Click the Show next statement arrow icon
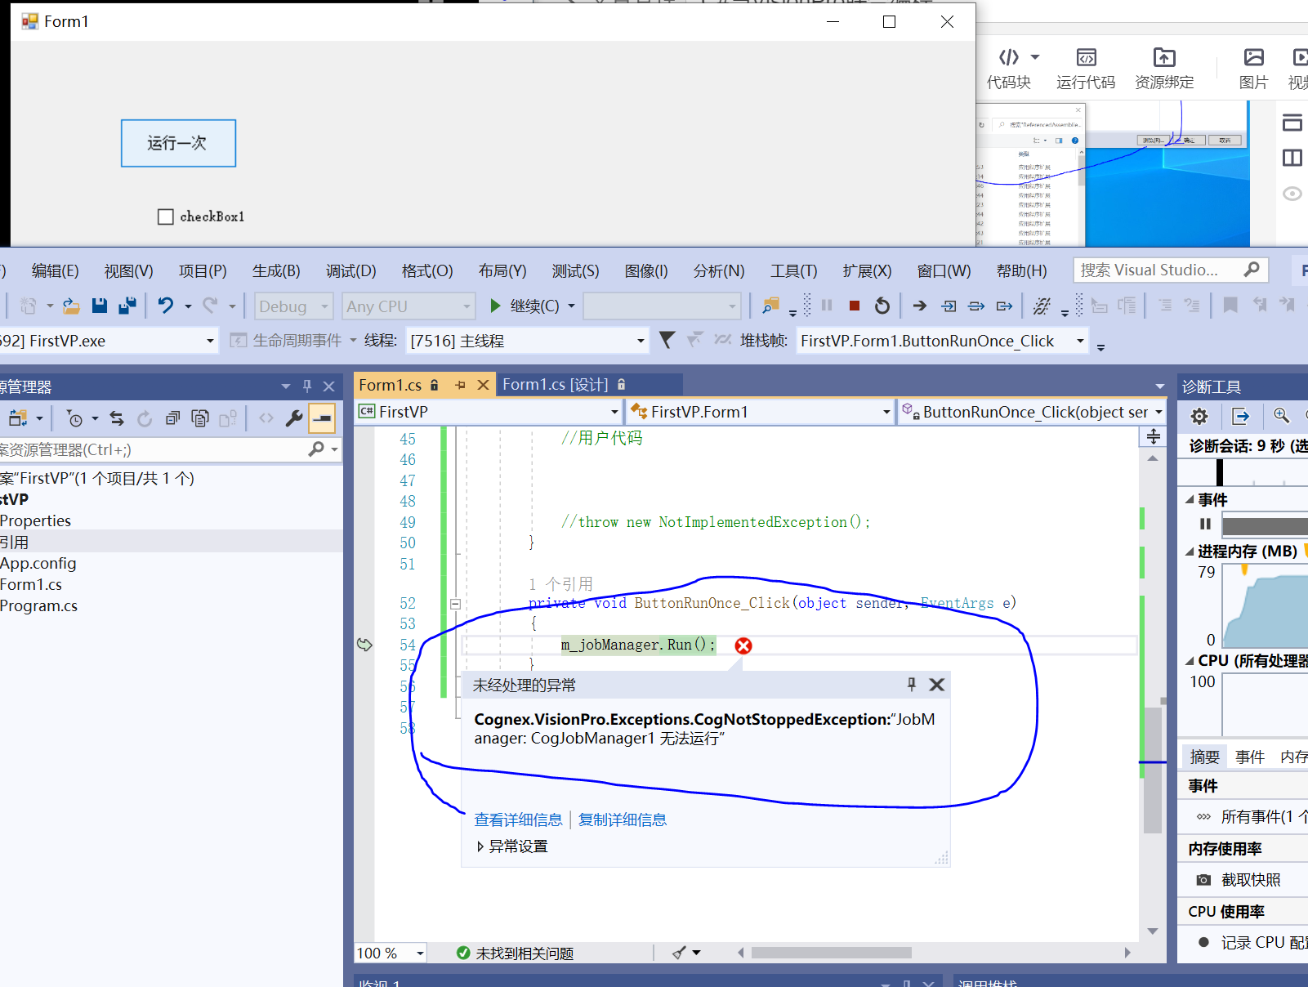 pos(920,306)
